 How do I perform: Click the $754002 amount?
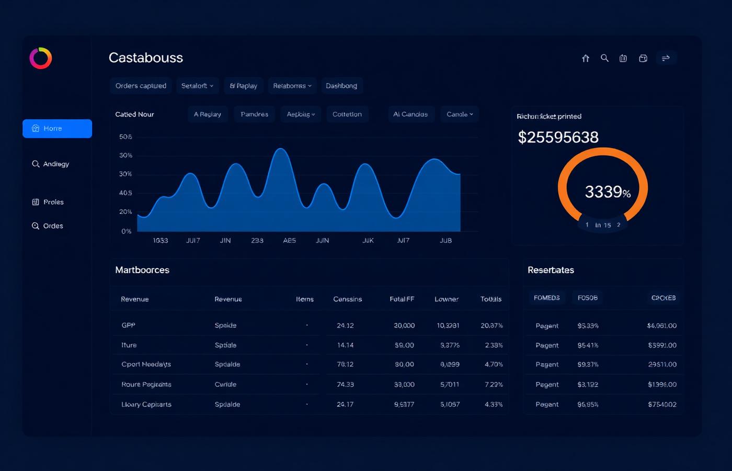point(662,405)
